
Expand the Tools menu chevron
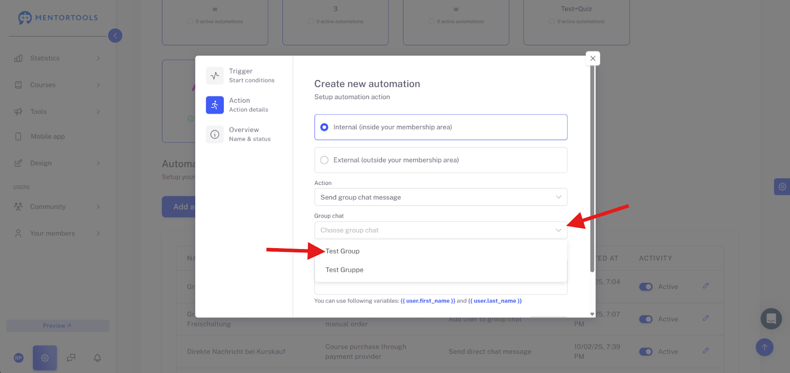pyautogui.click(x=98, y=112)
